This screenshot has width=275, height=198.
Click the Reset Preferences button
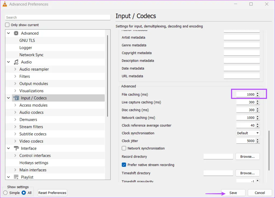pos(52,193)
